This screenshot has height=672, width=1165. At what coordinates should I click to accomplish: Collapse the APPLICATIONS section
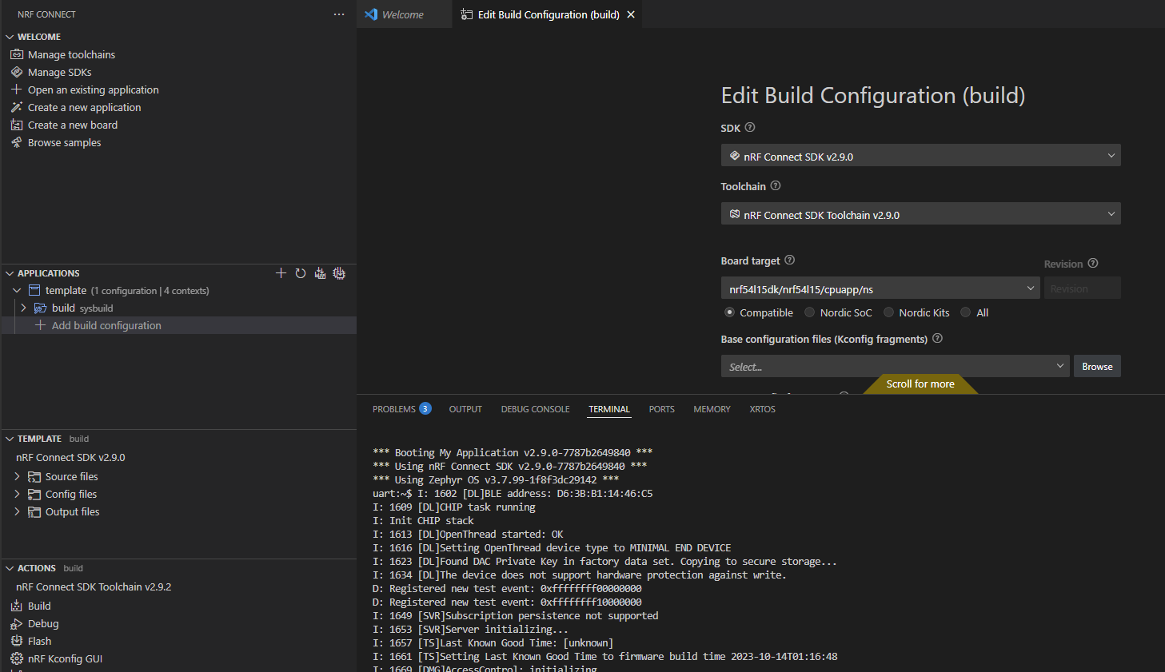coord(10,273)
